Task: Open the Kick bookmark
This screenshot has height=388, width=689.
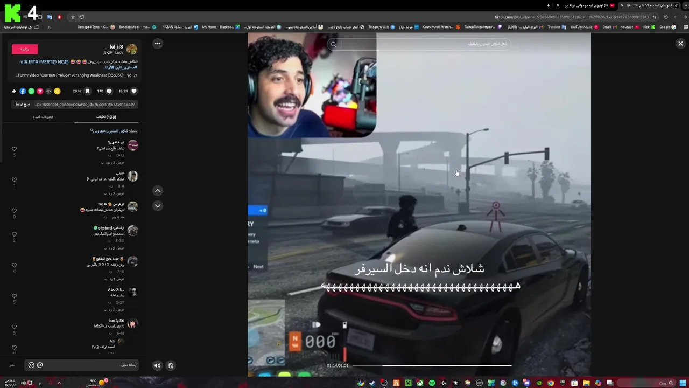Action: coord(649,27)
